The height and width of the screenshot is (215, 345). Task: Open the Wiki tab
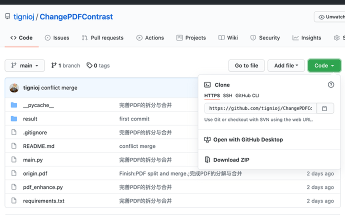(228, 38)
